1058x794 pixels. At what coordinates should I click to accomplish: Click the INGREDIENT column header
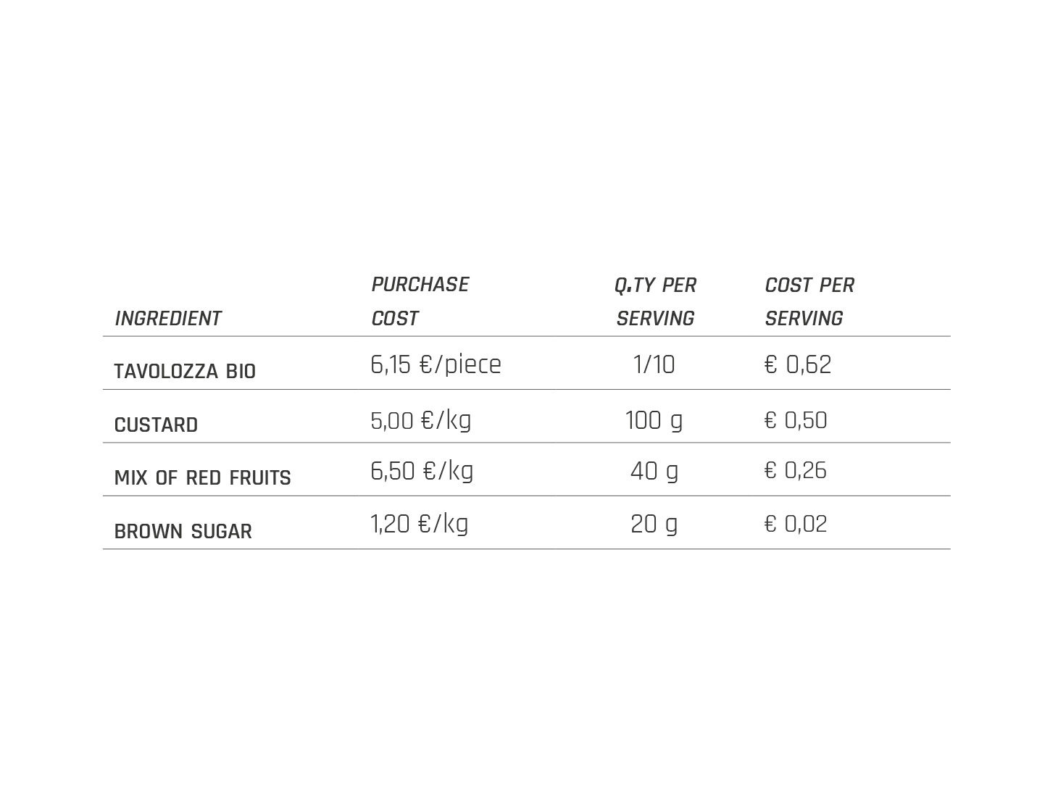pyautogui.click(x=168, y=319)
